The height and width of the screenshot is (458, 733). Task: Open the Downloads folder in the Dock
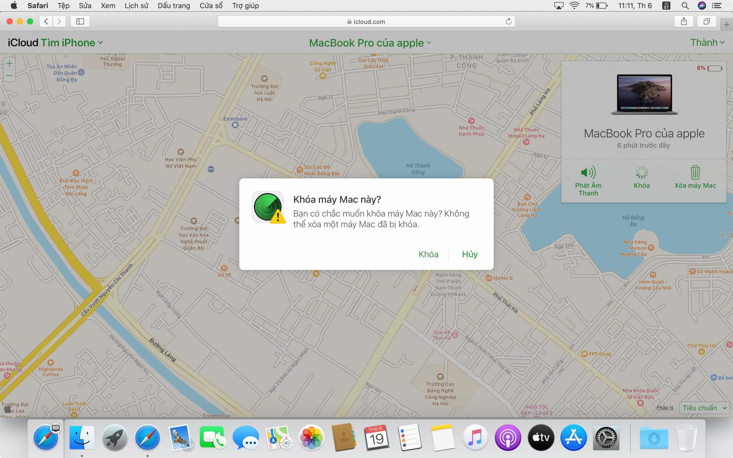[654, 438]
